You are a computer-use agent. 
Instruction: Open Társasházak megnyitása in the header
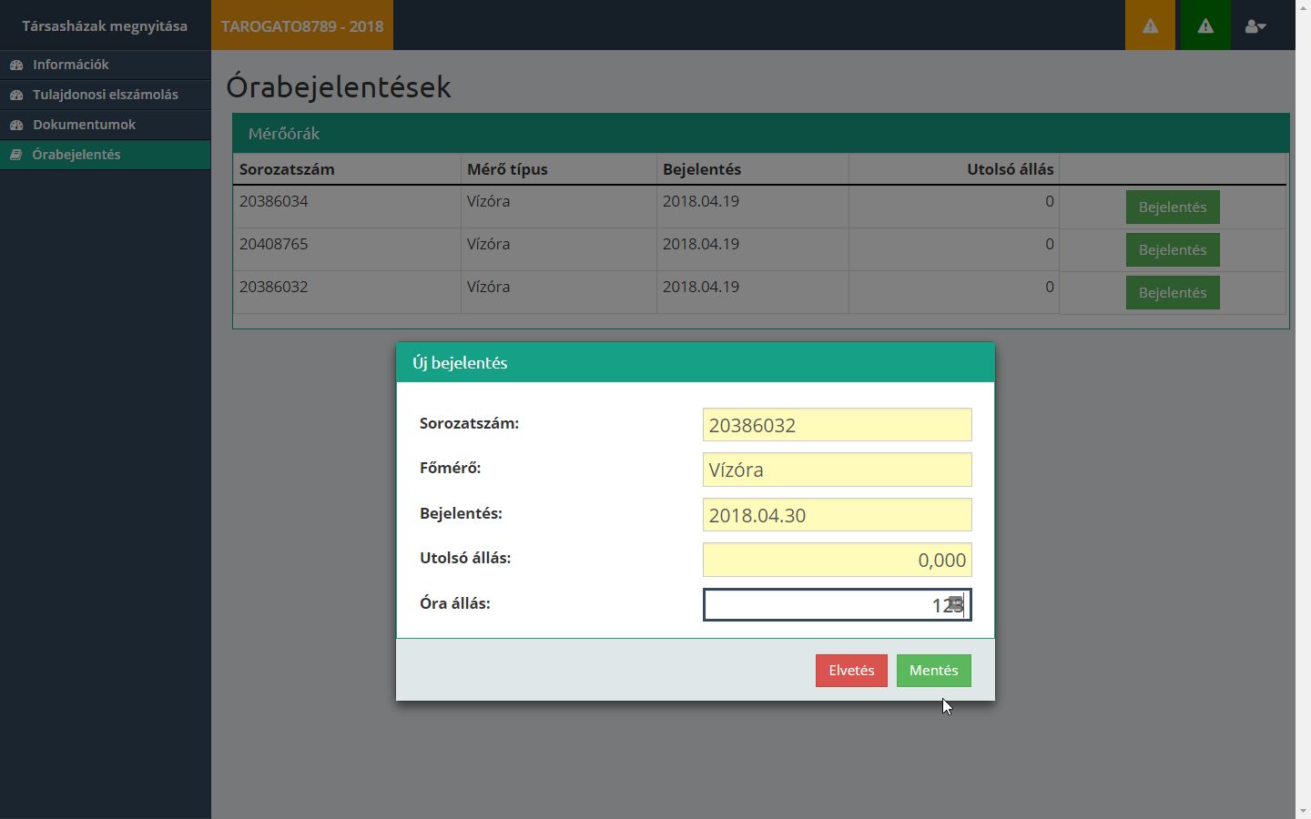[105, 25]
